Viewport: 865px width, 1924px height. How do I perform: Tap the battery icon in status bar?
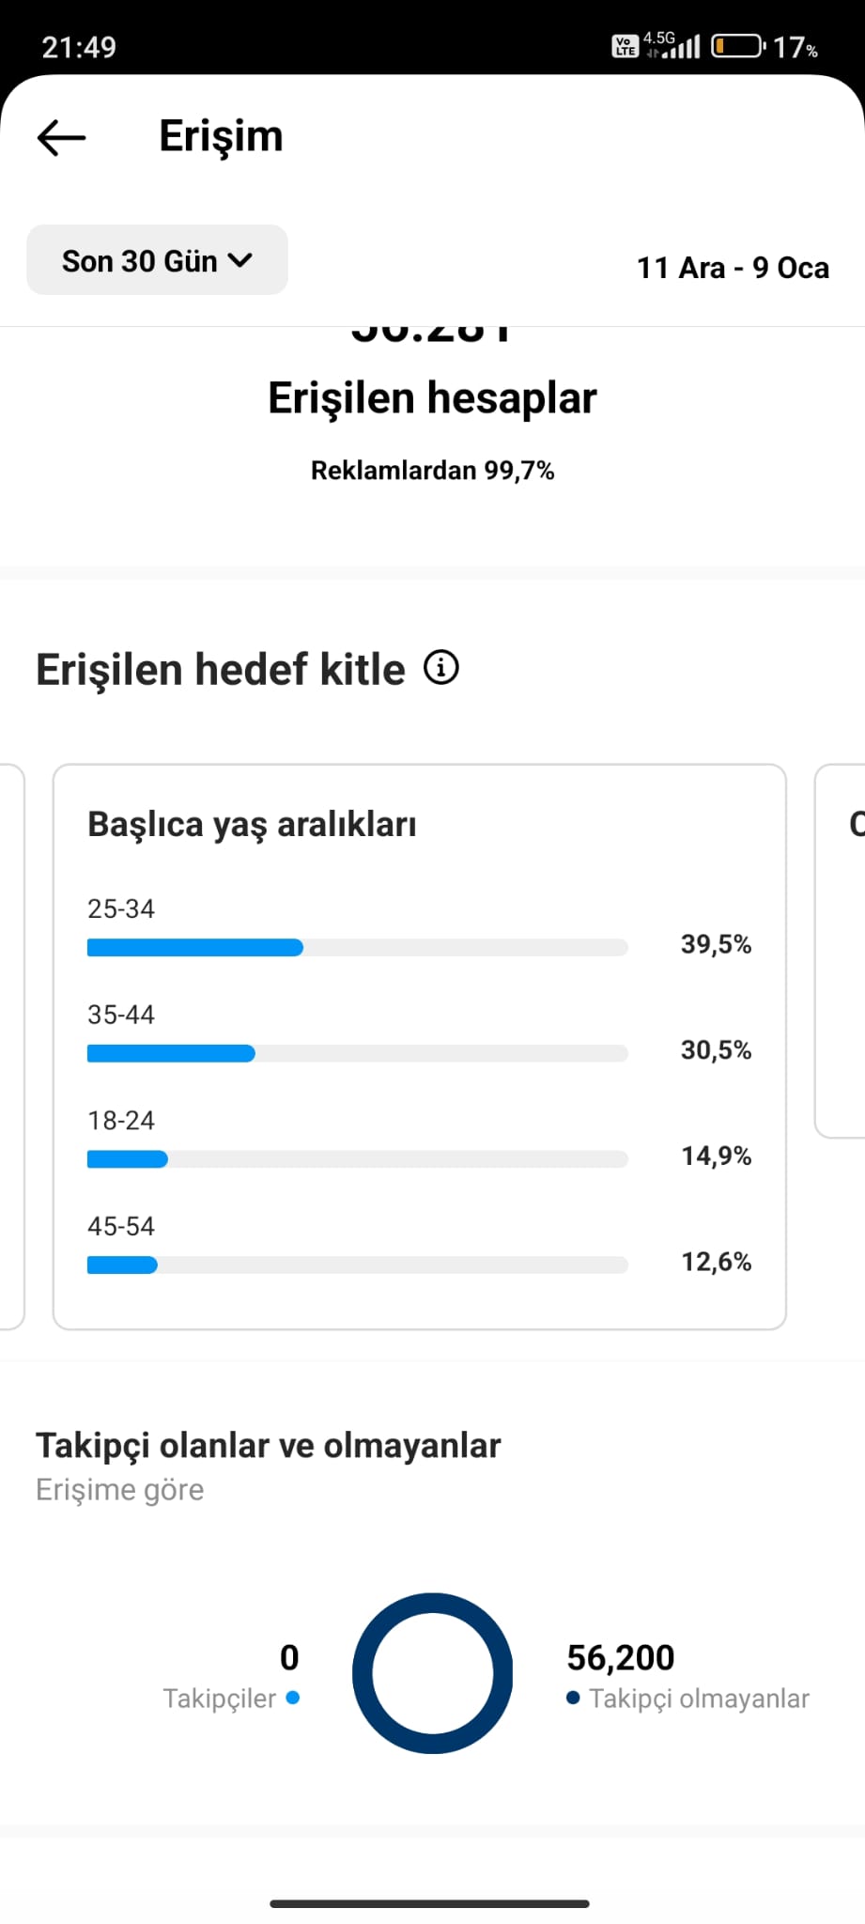738,46
